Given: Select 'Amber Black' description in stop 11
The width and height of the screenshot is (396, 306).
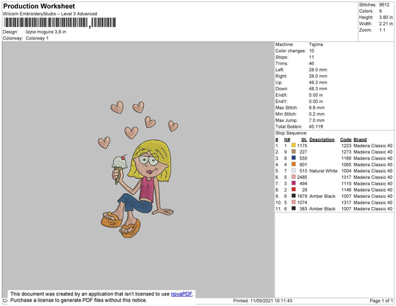Looking at the screenshot, I should click(322, 208).
